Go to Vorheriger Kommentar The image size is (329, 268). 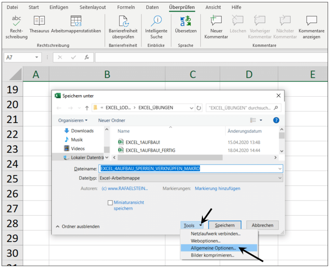(x=260, y=27)
